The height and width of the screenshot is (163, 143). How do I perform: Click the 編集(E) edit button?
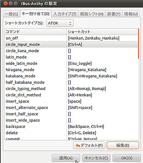[123, 145]
